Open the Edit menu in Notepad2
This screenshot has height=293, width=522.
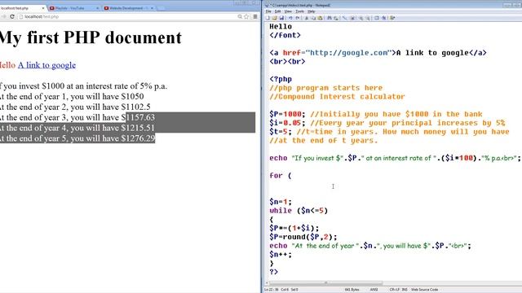(277, 11)
